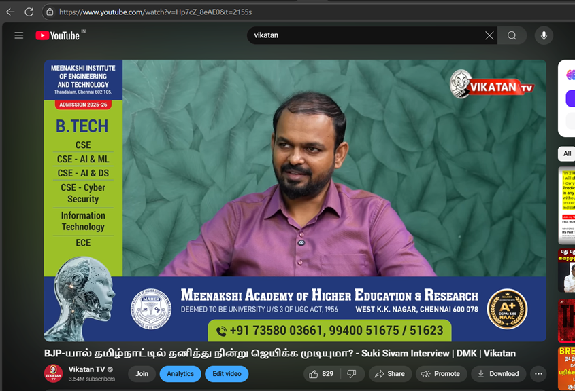Viewport: 575px width, 391px height.
Task: Click the YouTube logo to go home
Action: (x=58, y=35)
